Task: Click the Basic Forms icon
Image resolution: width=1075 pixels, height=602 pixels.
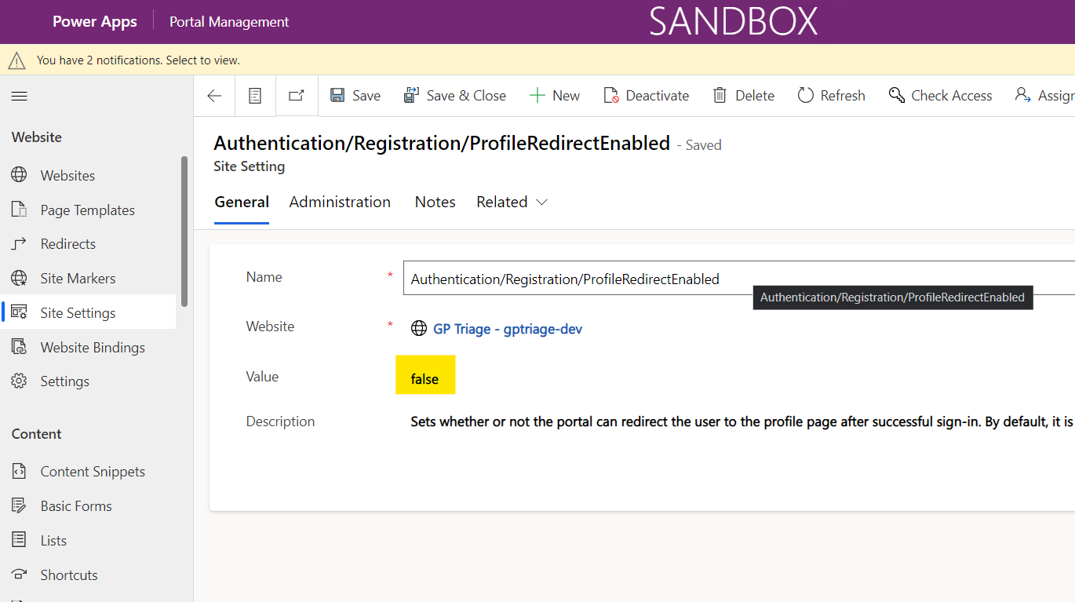Action: [19, 506]
